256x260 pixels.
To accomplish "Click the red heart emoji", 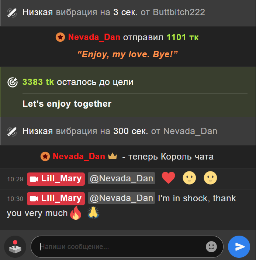I will pos(169,178).
